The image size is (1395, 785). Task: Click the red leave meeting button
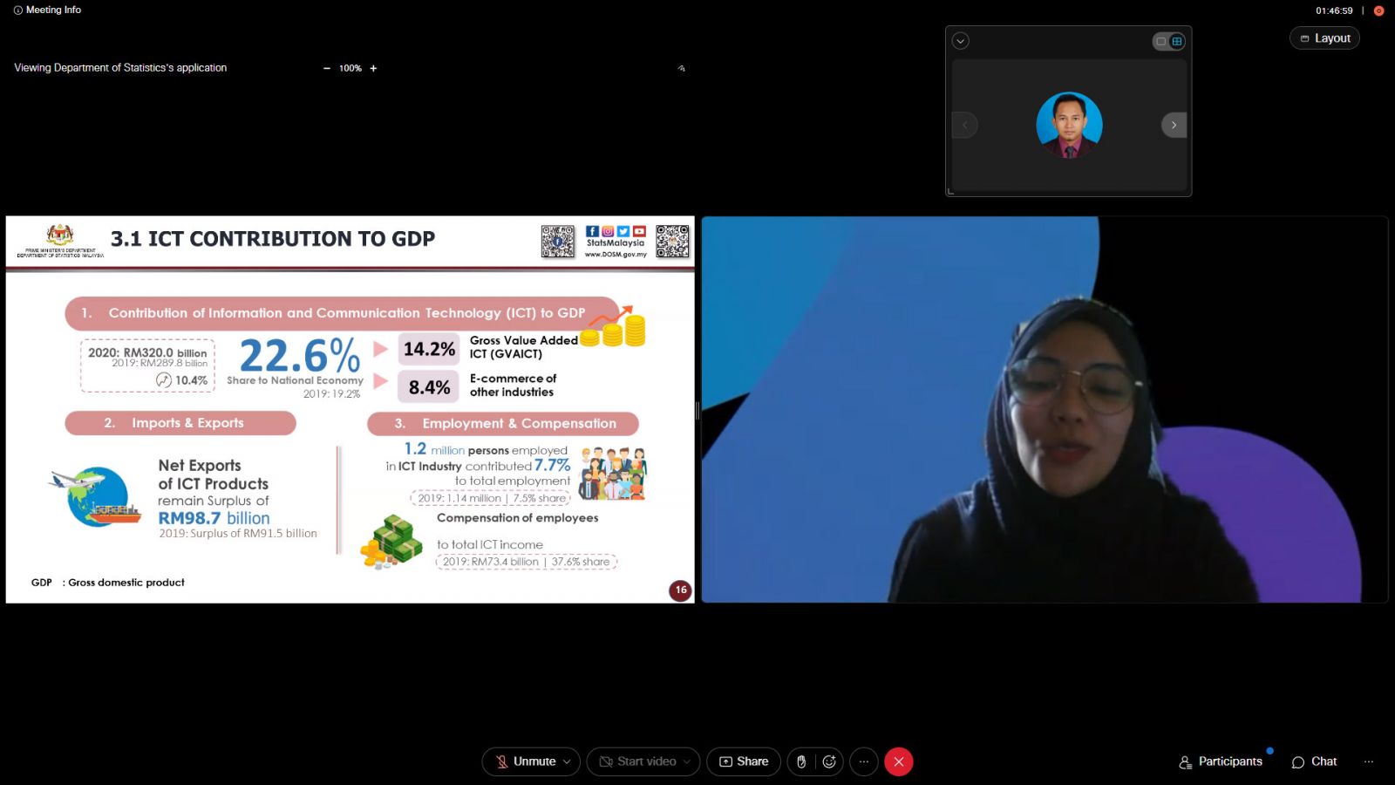[899, 761]
